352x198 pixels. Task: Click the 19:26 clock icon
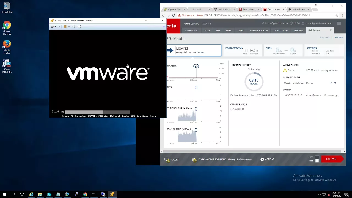click(x=291, y=23)
